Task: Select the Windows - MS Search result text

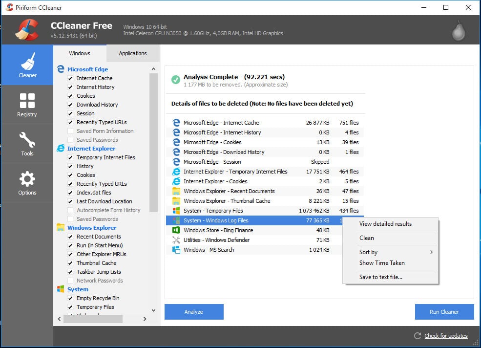Action: tap(209, 250)
